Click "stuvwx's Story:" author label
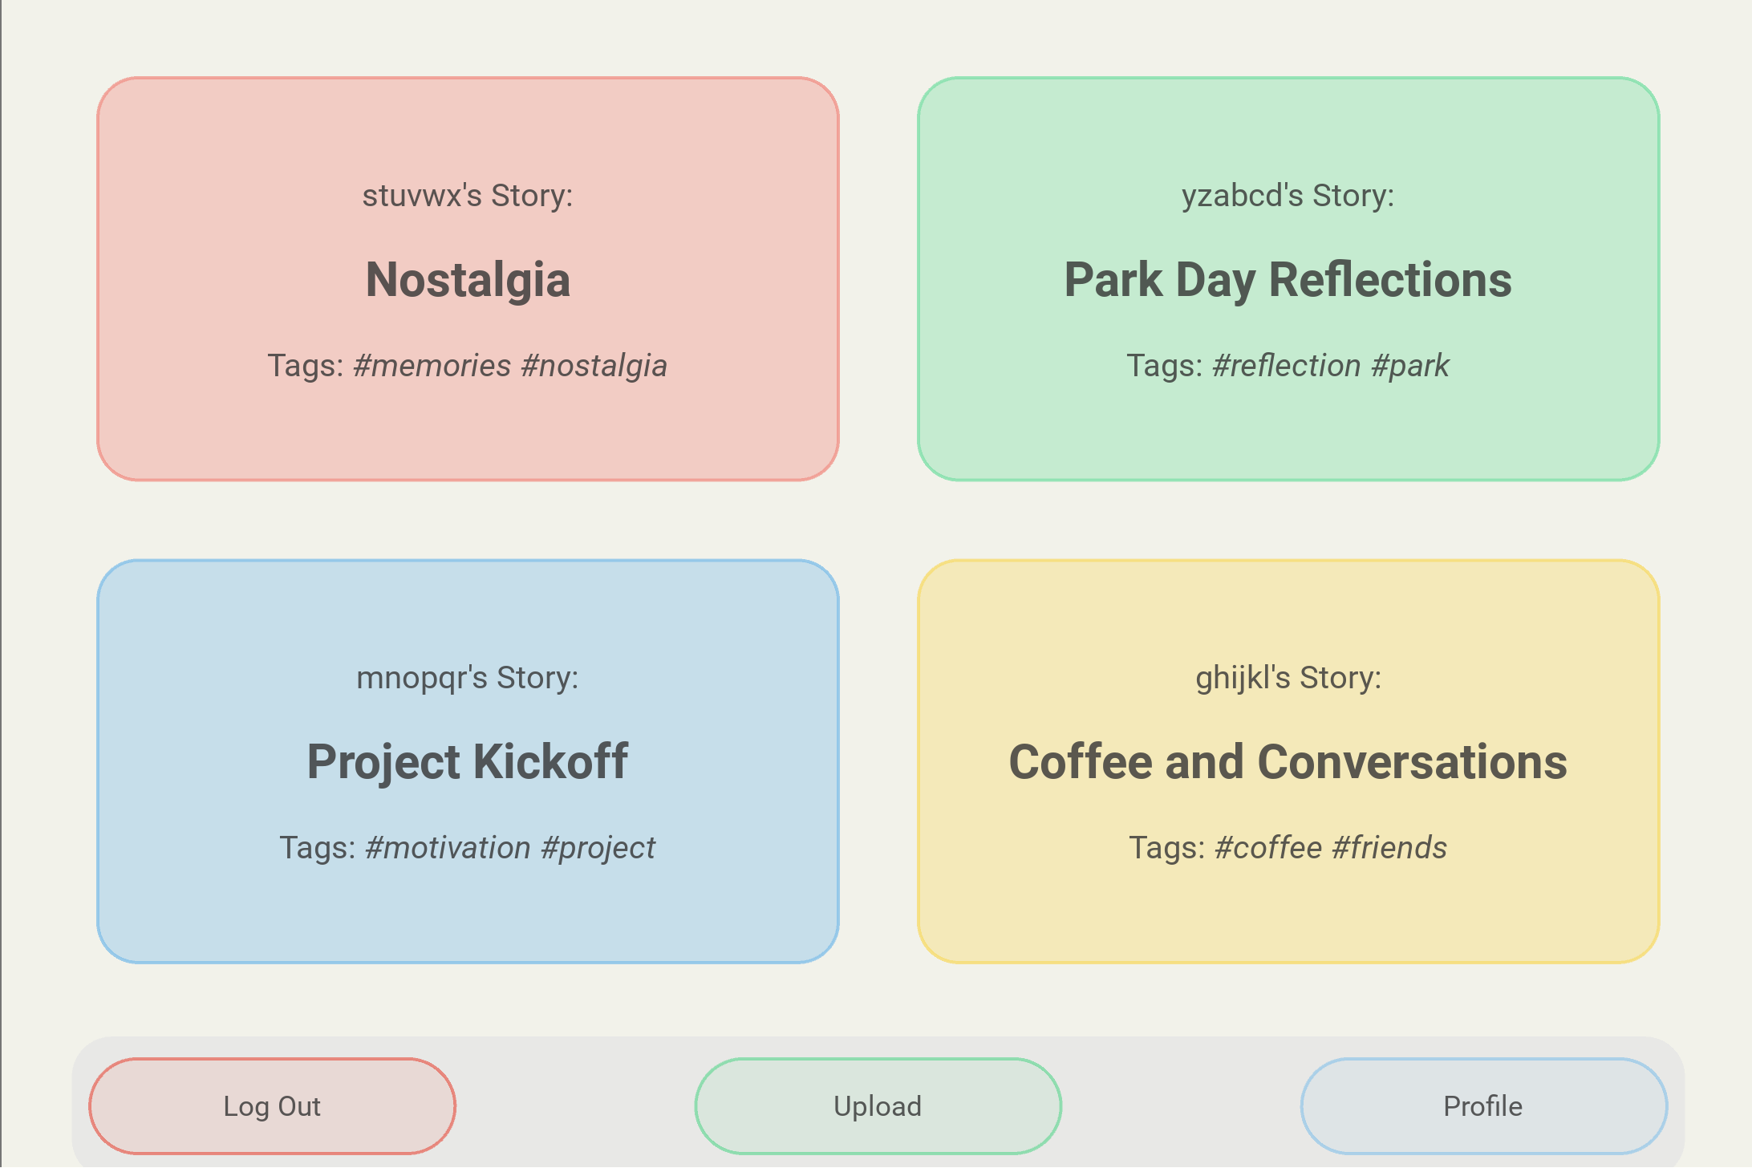1752x1168 pixels. [x=468, y=196]
